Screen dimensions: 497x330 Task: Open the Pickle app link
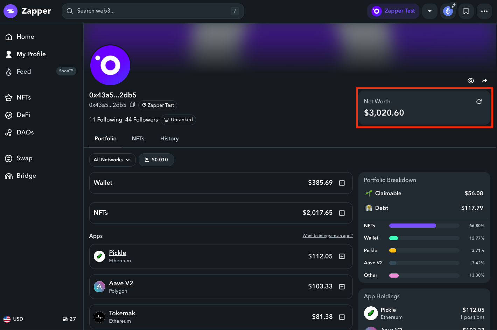coord(118,253)
